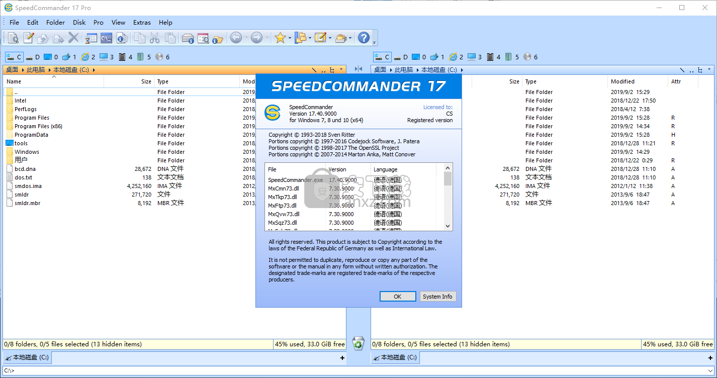
Task: Click the Favorites star icon
Action: [280, 38]
